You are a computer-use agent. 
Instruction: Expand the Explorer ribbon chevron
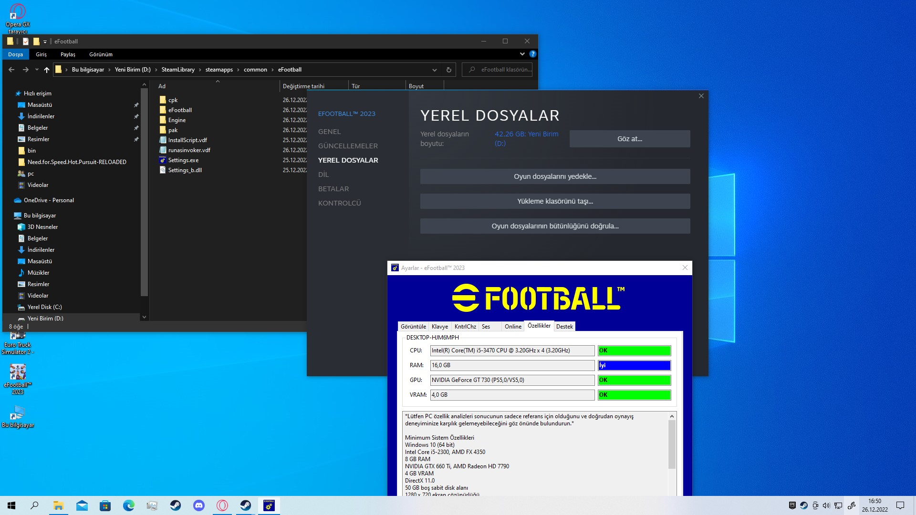pos(522,54)
